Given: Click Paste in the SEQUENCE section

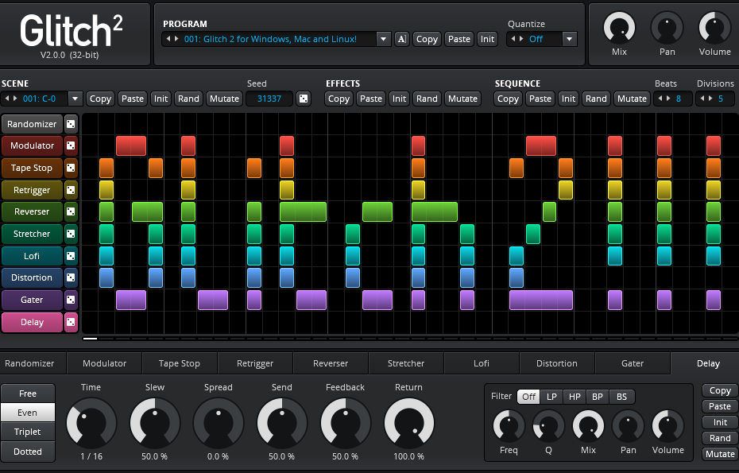Looking at the screenshot, I should point(540,99).
